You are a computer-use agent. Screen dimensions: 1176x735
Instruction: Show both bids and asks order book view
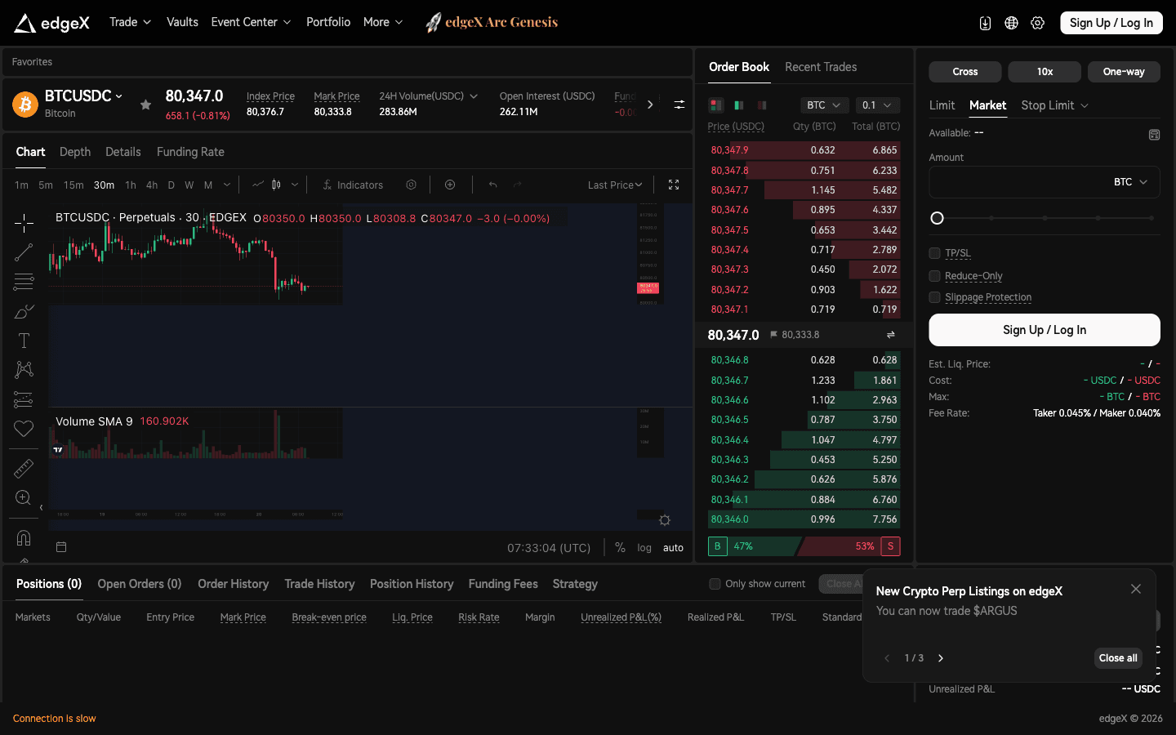pos(716,105)
